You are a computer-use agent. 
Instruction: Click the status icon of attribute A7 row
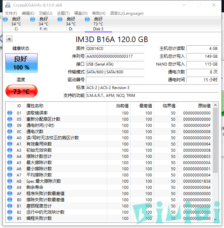tap(10, 175)
